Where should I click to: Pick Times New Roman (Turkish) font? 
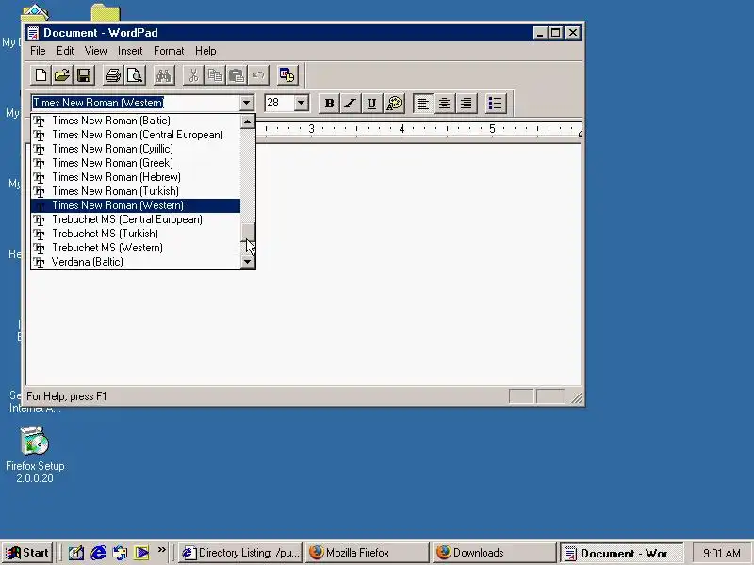click(x=136, y=191)
